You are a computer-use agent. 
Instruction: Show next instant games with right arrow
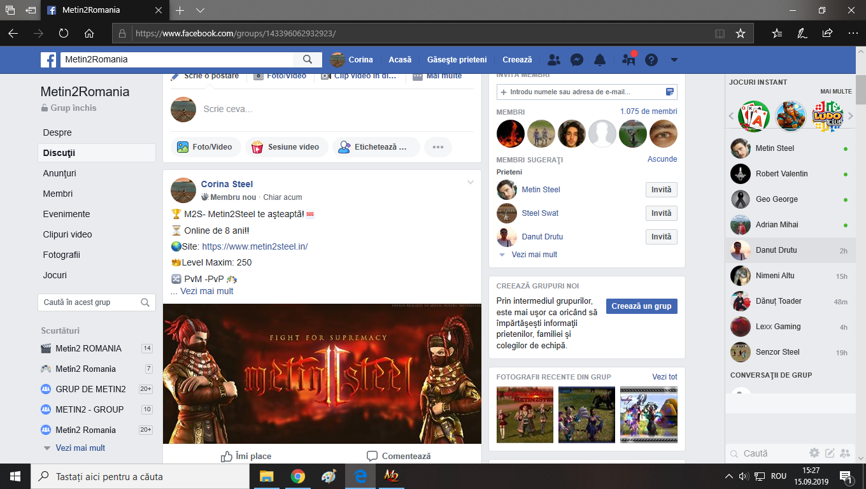click(851, 116)
